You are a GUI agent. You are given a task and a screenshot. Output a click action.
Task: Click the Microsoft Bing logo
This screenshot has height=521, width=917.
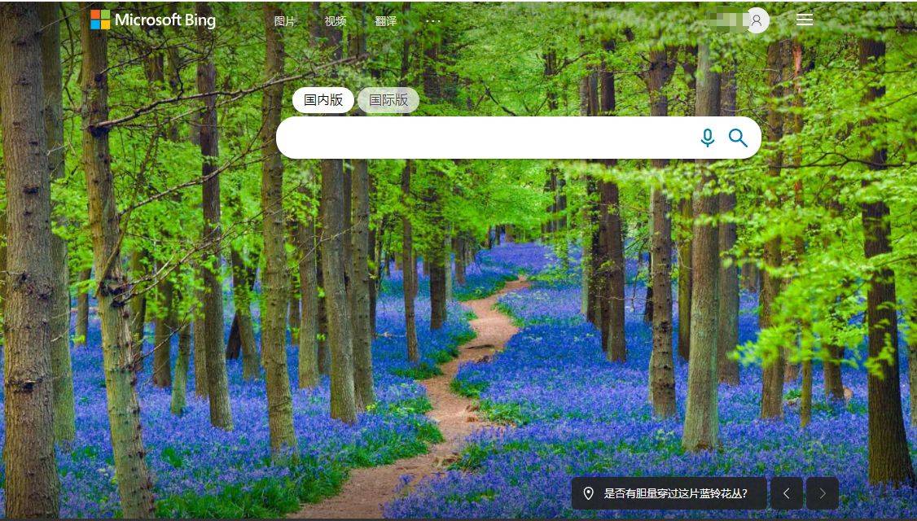[153, 20]
